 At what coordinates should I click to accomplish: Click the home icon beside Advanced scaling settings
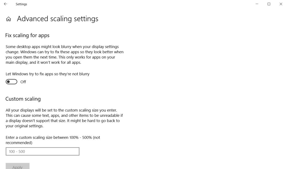pos(8,19)
